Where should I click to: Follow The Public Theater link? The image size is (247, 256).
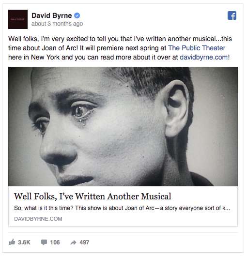click(x=197, y=48)
